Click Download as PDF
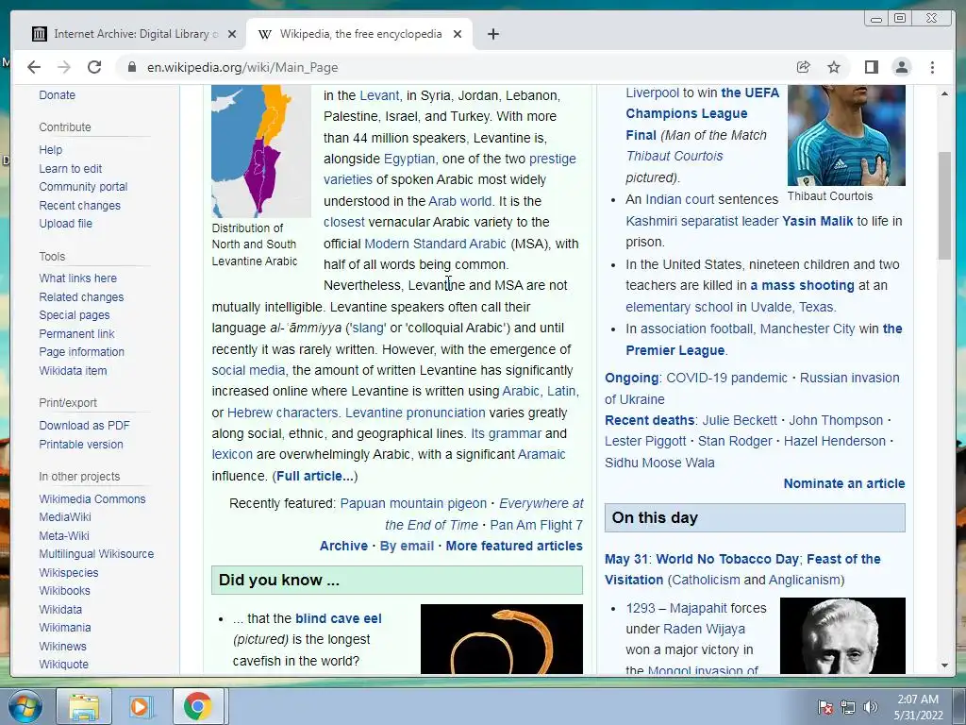966x725 pixels. tap(84, 426)
